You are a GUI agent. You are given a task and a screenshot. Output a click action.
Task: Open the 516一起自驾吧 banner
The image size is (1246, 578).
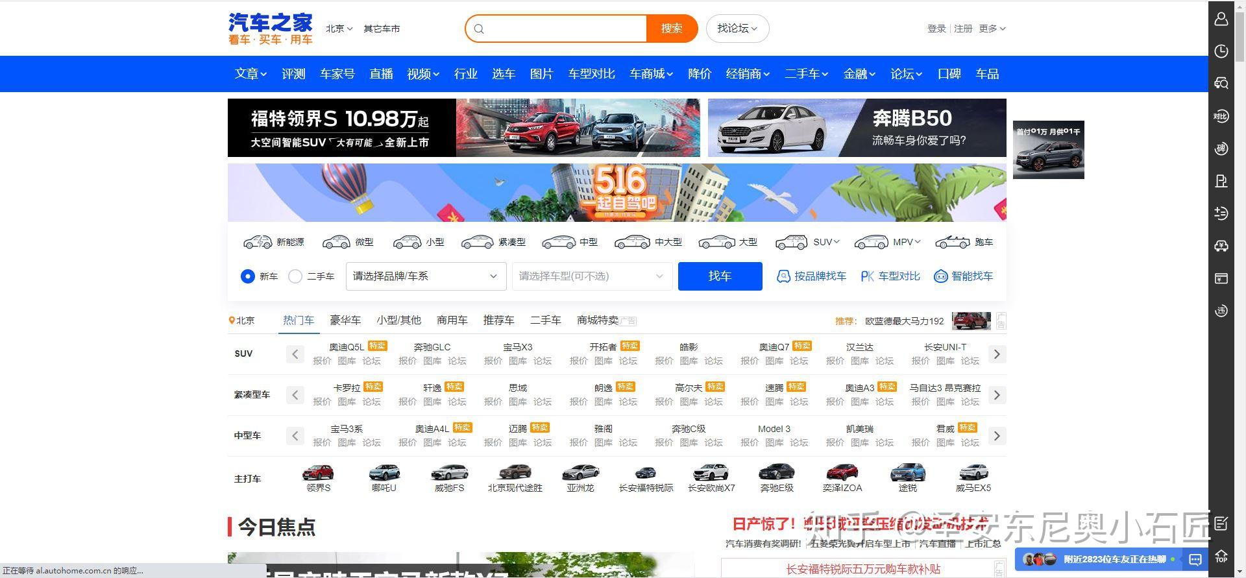click(x=617, y=193)
